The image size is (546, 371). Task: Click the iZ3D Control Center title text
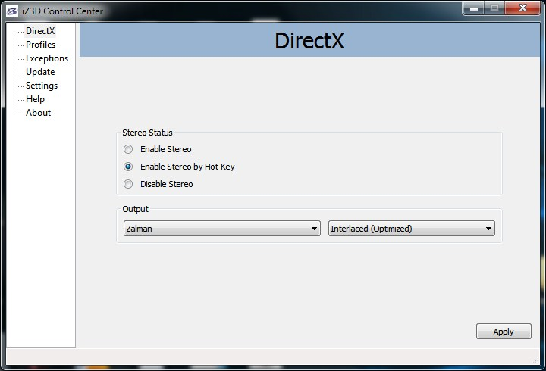tap(63, 11)
